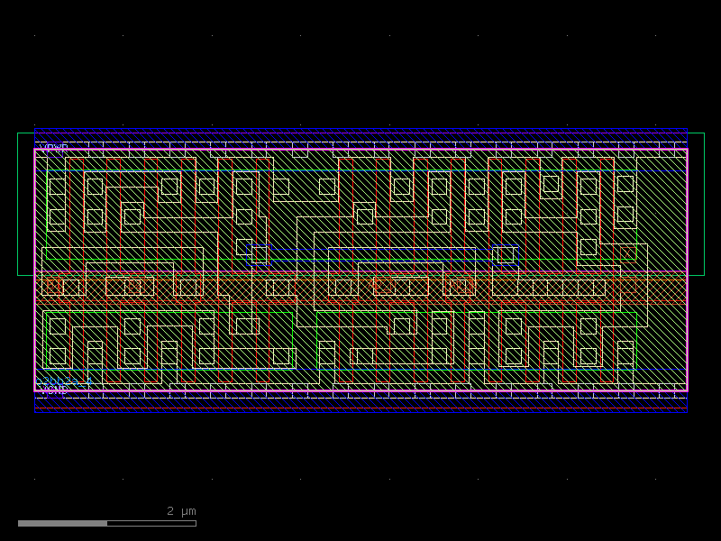Click the outer blue cell boundary outline
This screenshot has height=541, width=721.
click(x=360, y=127)
